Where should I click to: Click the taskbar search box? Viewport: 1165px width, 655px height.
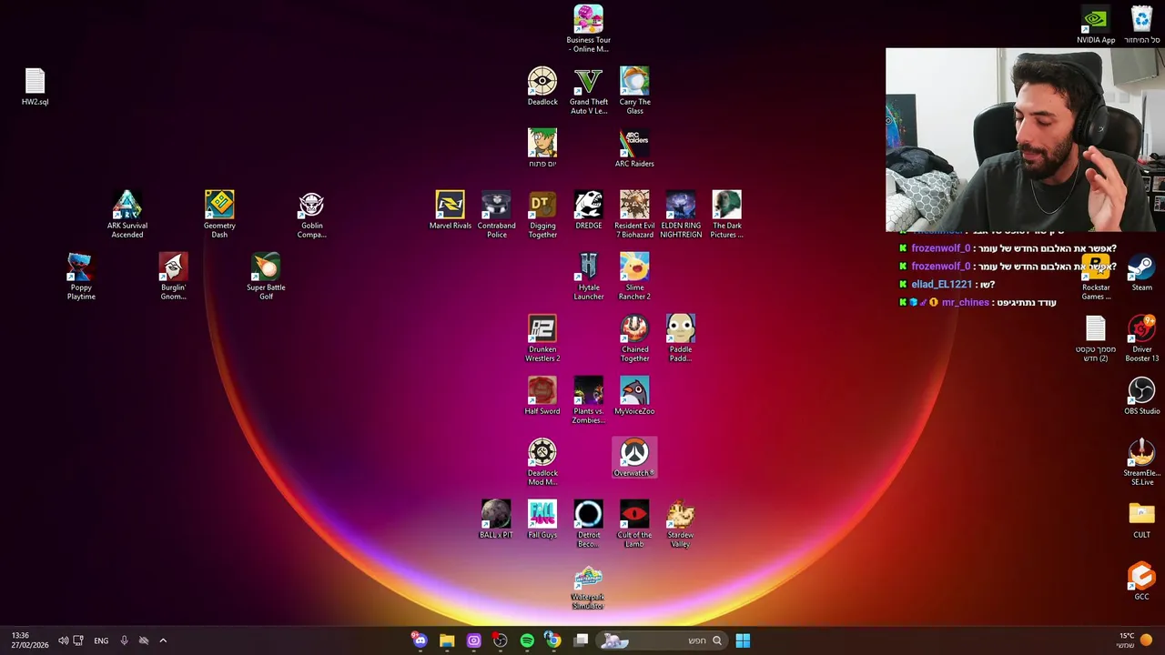point(663,640)
